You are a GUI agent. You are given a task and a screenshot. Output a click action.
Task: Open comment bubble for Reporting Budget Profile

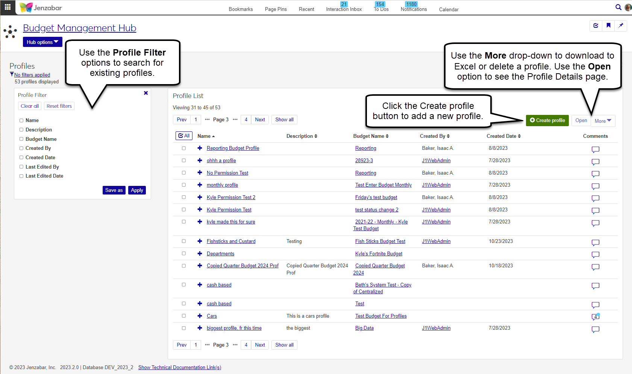(x=595, y=149)
